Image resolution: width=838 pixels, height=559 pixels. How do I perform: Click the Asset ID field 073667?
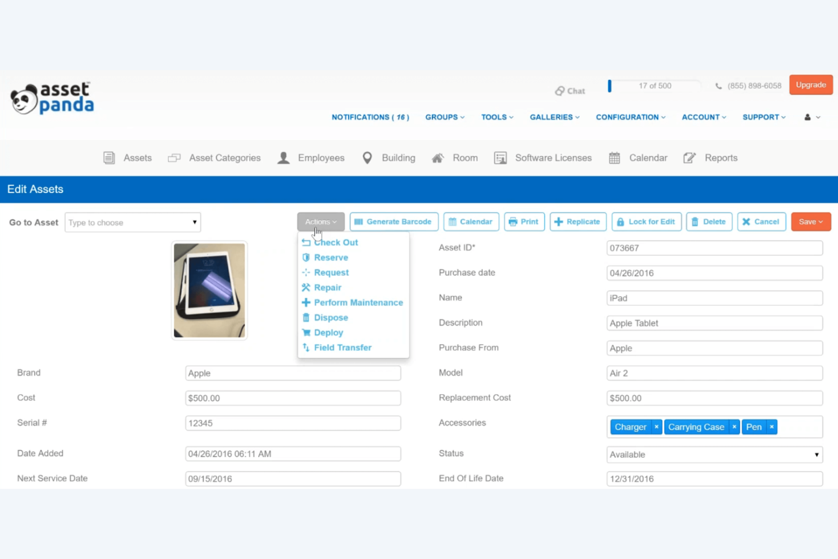tap(715, 248)
